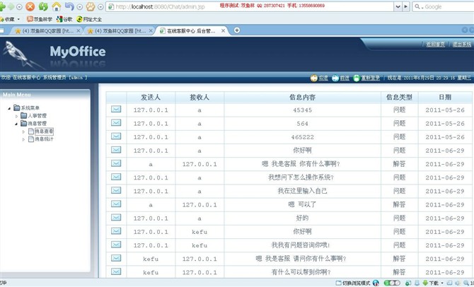Viewport: 474px width, 287px height.
Task: Click the browser stop loading button
Action: (30, 6)
